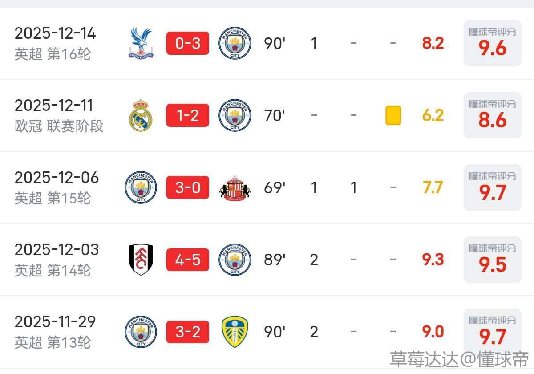Tap Manchester City crest beside the 3-2 score
Viewport: 534px width, 374px height.
[141, 332]
